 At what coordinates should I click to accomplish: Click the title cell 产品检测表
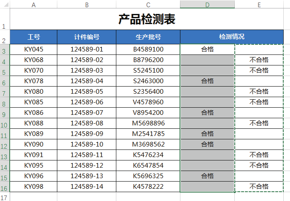point(147,19)
